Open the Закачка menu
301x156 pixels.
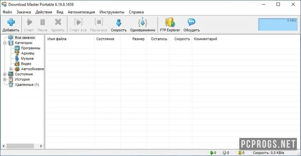point(24,12)
